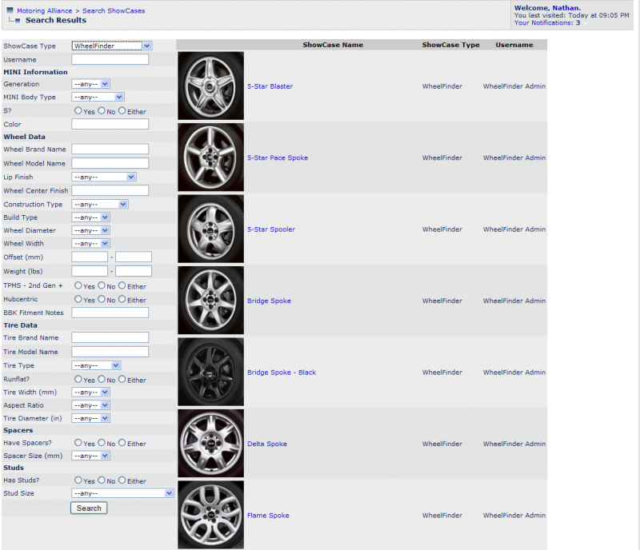
Task: Open the 5-Star Pace Spoke wheel image
Action: click(x=211, y=157)
